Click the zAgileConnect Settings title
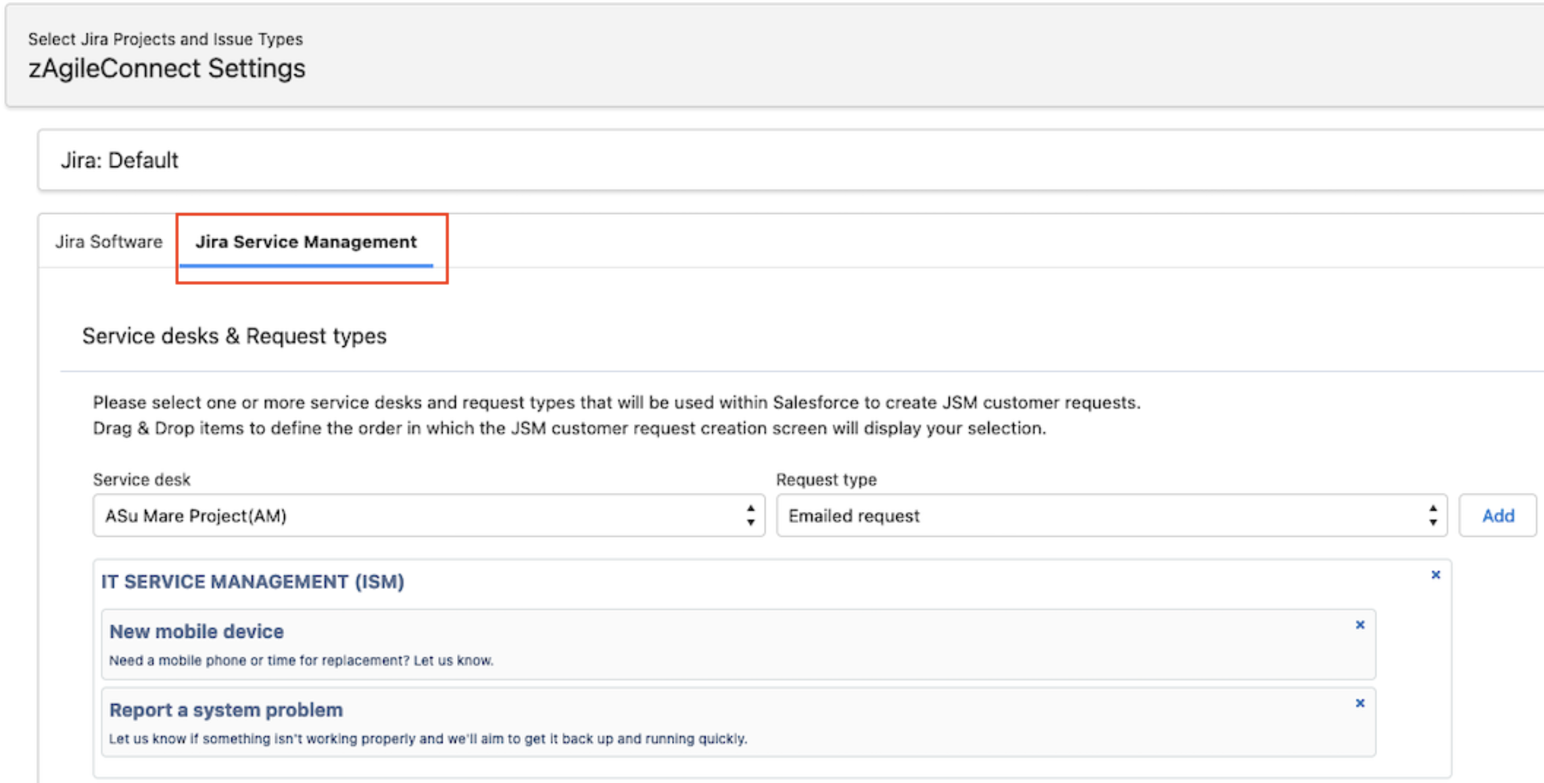The height and width of the screenshot is (783, 1544). point(166,69)
